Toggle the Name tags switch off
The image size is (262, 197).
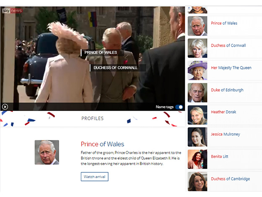pos(179,107)
